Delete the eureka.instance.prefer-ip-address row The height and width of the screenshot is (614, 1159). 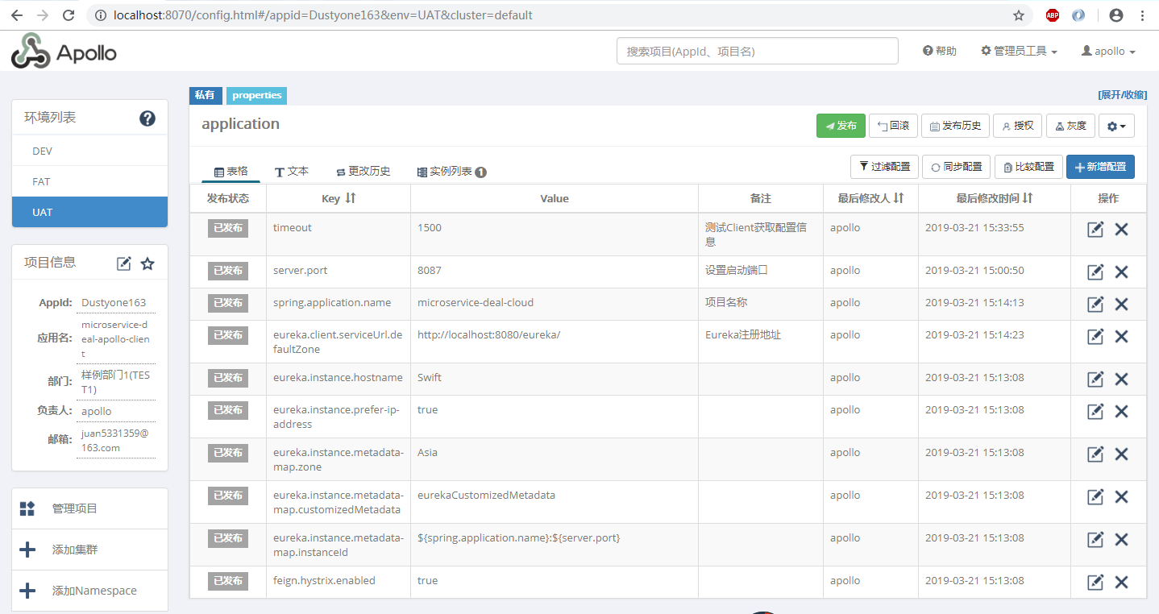pos(1121,412)
